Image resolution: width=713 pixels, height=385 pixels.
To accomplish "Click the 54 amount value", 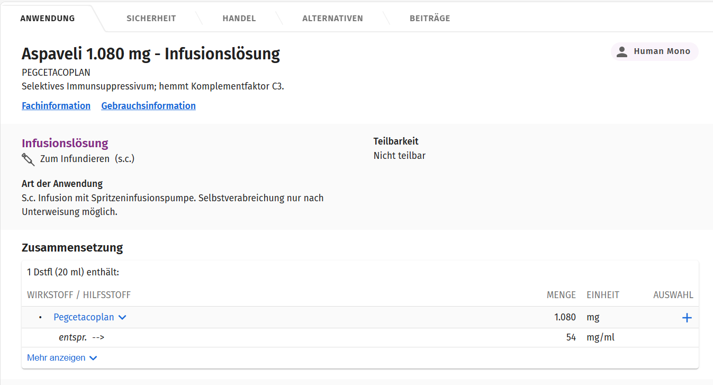I will 571,337.
